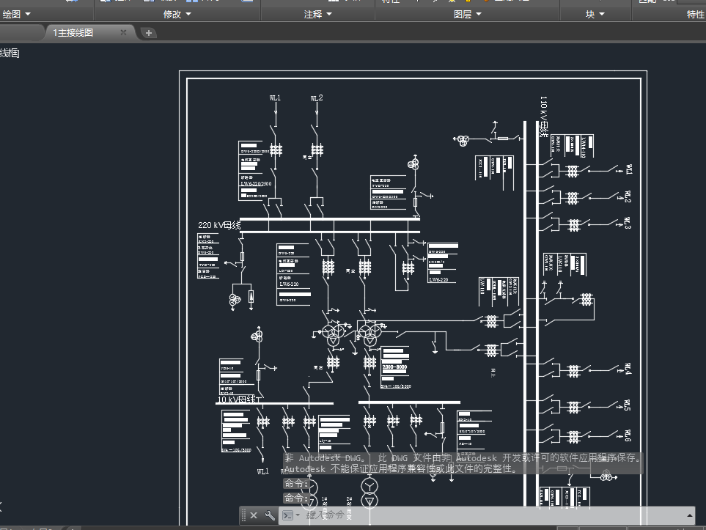The height and width of the screenshot is (530, 706).
Task: Select the LW6-220/2500 text in drawing
Action: pyautogui.click(x=256, y=184)
